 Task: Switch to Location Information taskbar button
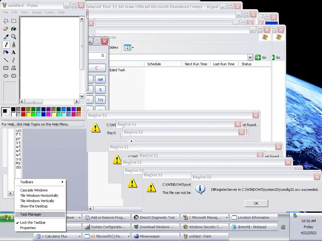[x=254, y=217]
